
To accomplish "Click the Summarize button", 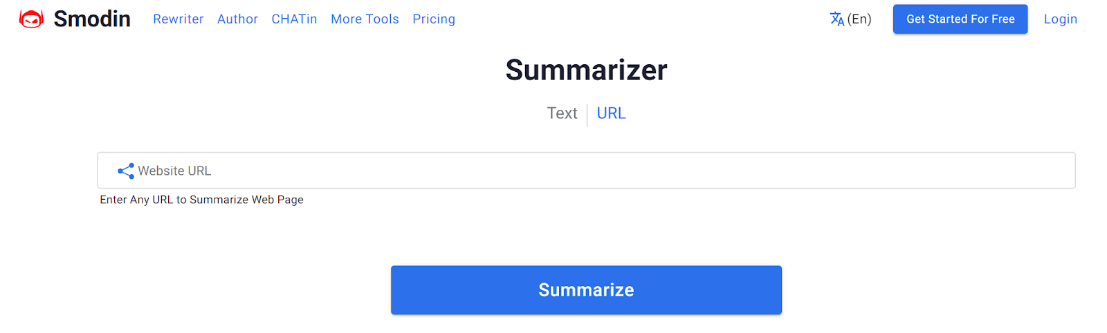I will 586,290.
